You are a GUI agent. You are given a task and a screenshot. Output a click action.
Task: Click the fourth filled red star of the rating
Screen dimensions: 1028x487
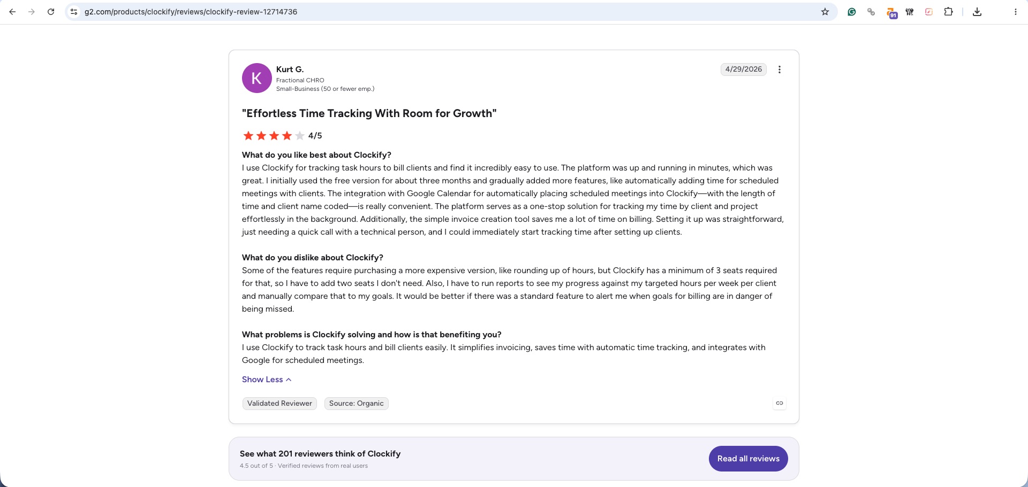(287, 136)
